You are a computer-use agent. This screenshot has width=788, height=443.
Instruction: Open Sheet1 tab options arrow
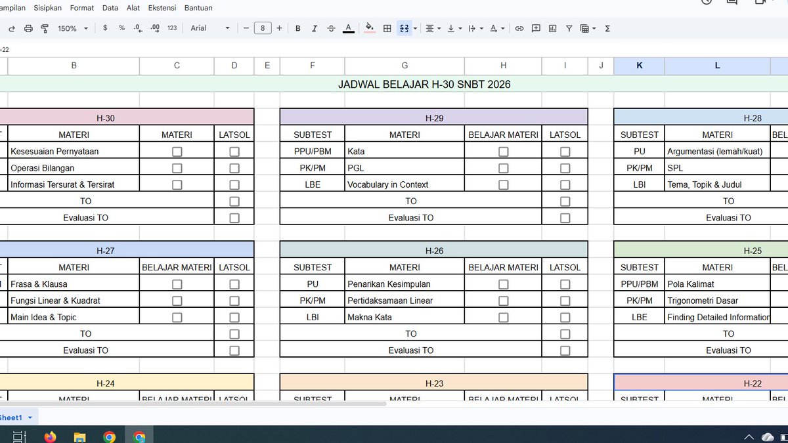pos(30,417)
